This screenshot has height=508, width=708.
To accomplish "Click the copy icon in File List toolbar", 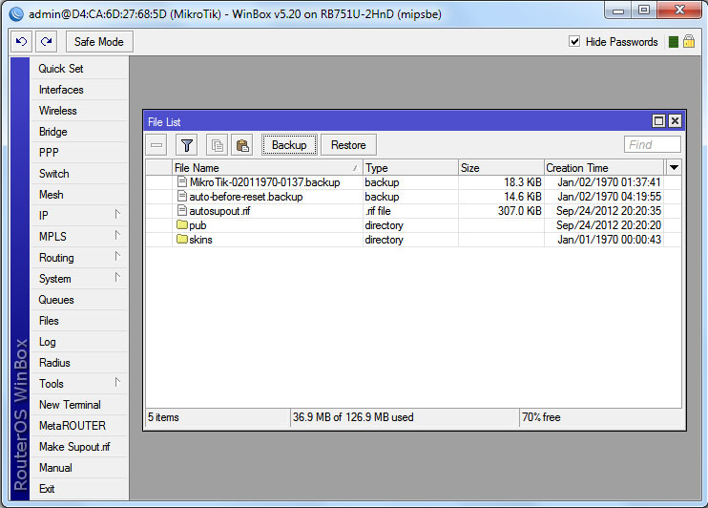I will click(x=218, y=145).
